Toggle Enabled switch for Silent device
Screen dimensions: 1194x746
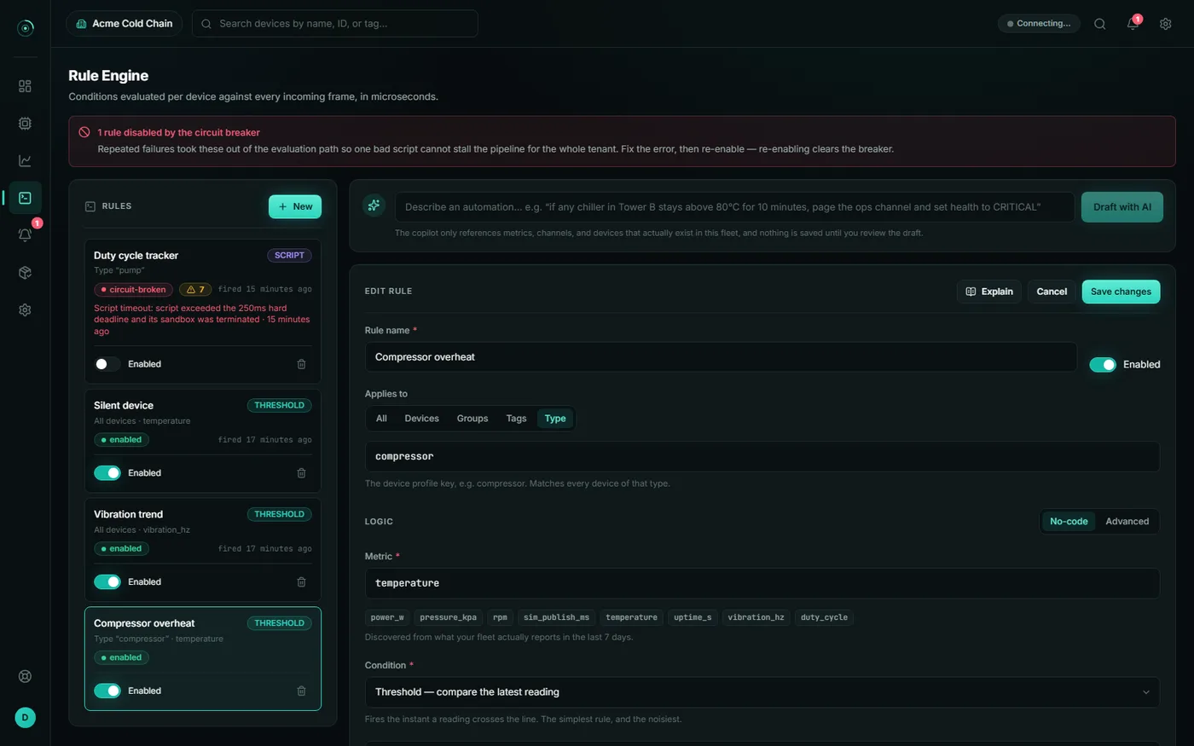107,473
